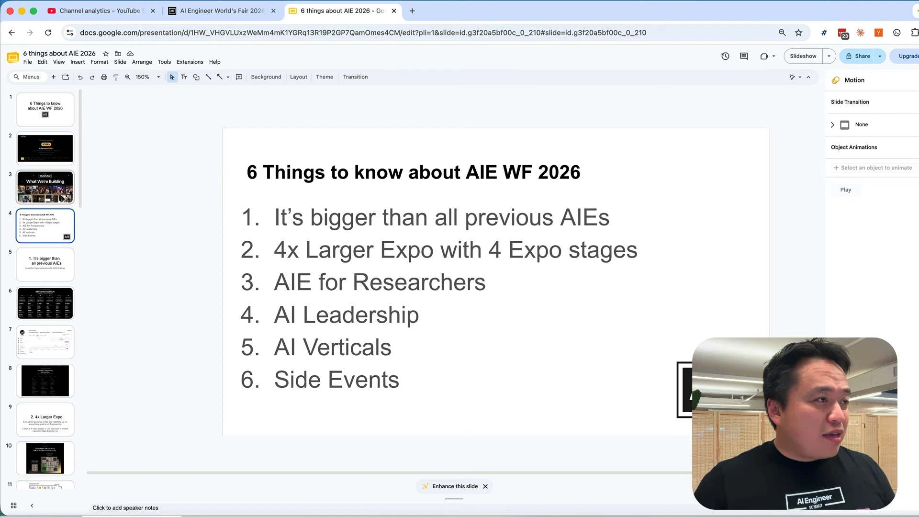919x517 pixels.
Task: Click the print icon
Action: (104, 77)
